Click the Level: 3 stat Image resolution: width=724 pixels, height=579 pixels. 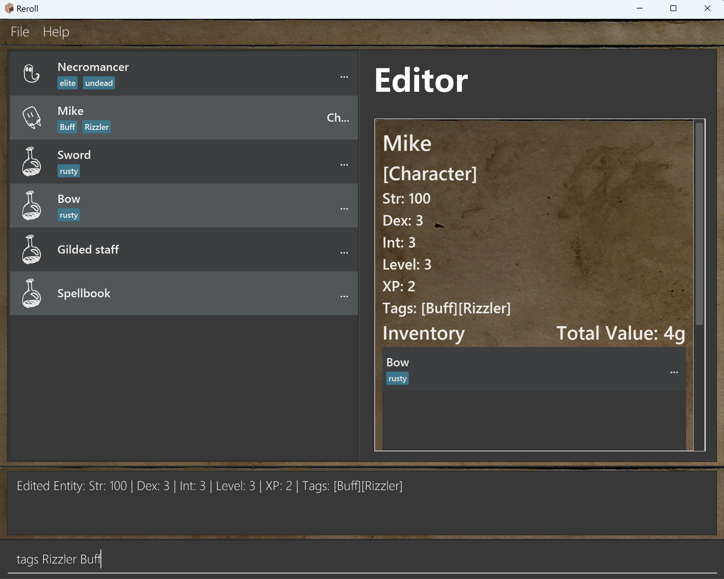[407, 264]
